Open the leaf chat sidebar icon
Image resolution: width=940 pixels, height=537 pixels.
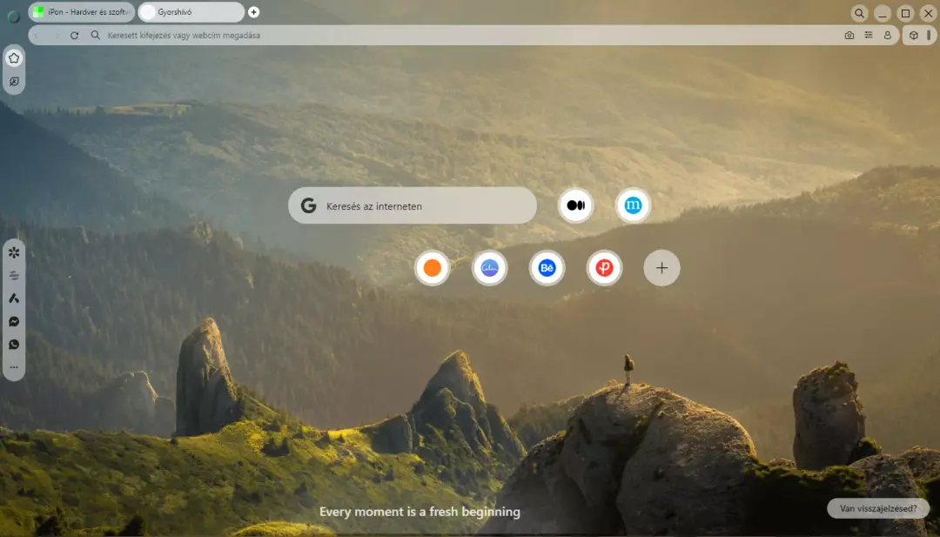pyautogui.click(x=14, y=82)
